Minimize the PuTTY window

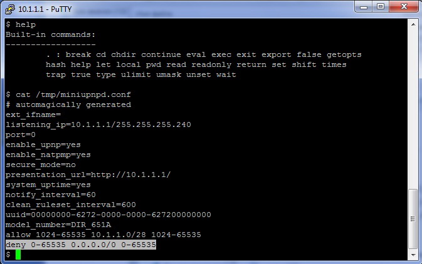pyautogui.click(x=363, y=8)
